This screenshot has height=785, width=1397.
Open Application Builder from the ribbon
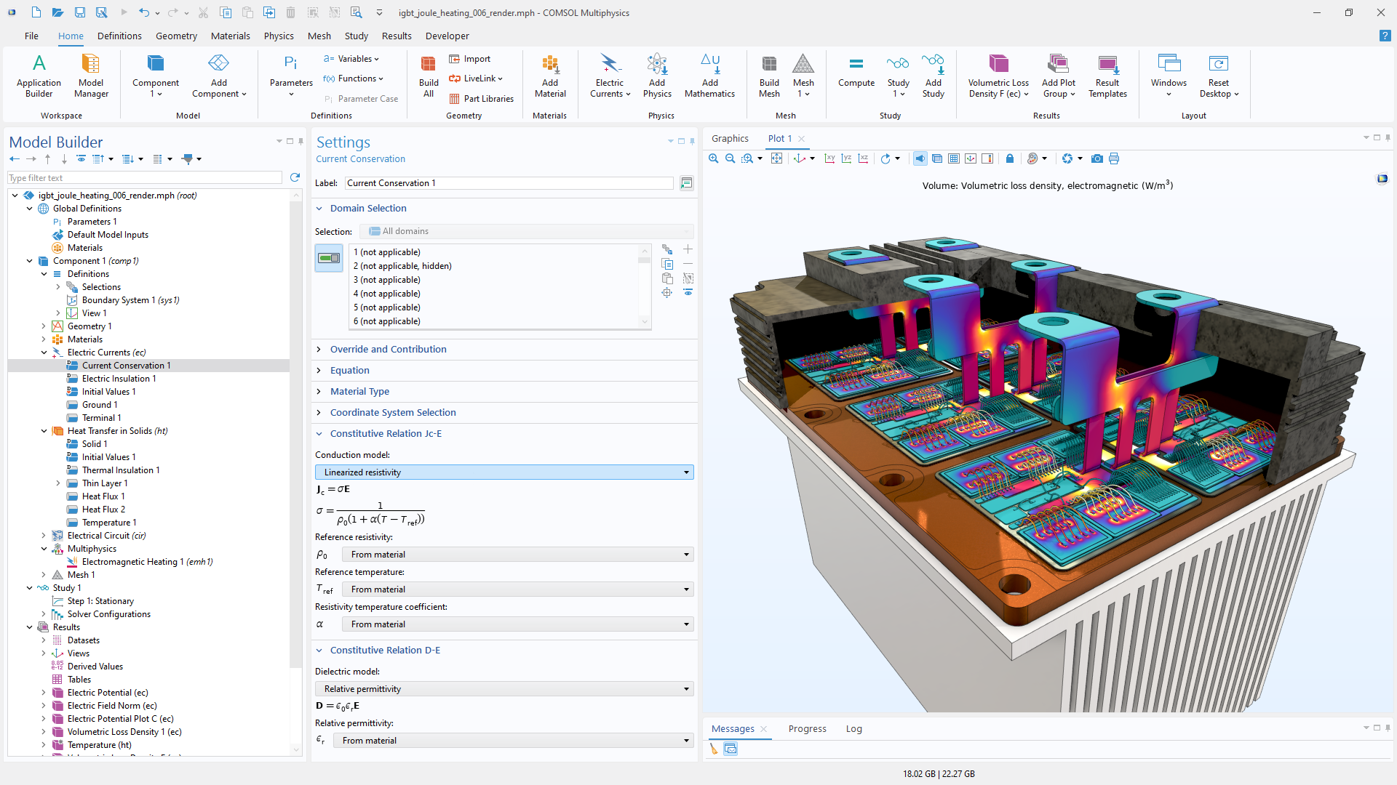tap(39, 76)
